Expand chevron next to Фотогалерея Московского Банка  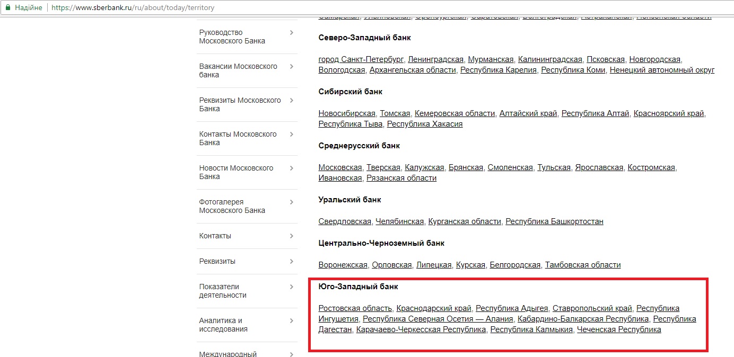[x=292, y=202]
